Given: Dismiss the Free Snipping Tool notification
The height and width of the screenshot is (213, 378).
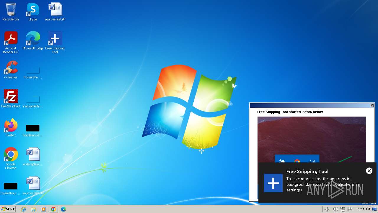Looking at the screenshot, I should pos(369,171).
